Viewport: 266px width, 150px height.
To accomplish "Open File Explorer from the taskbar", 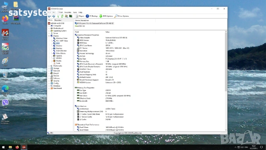I will pyautogui.click(x=10, y=147).
